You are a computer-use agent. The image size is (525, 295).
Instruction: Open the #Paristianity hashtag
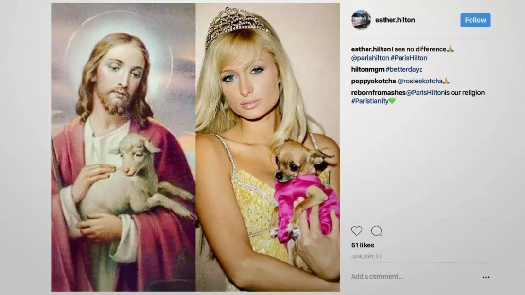[x=370, y=101]
